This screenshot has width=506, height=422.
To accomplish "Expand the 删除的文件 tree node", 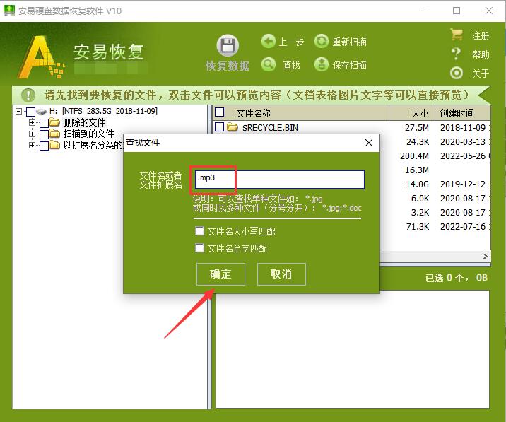I will 32,122.
